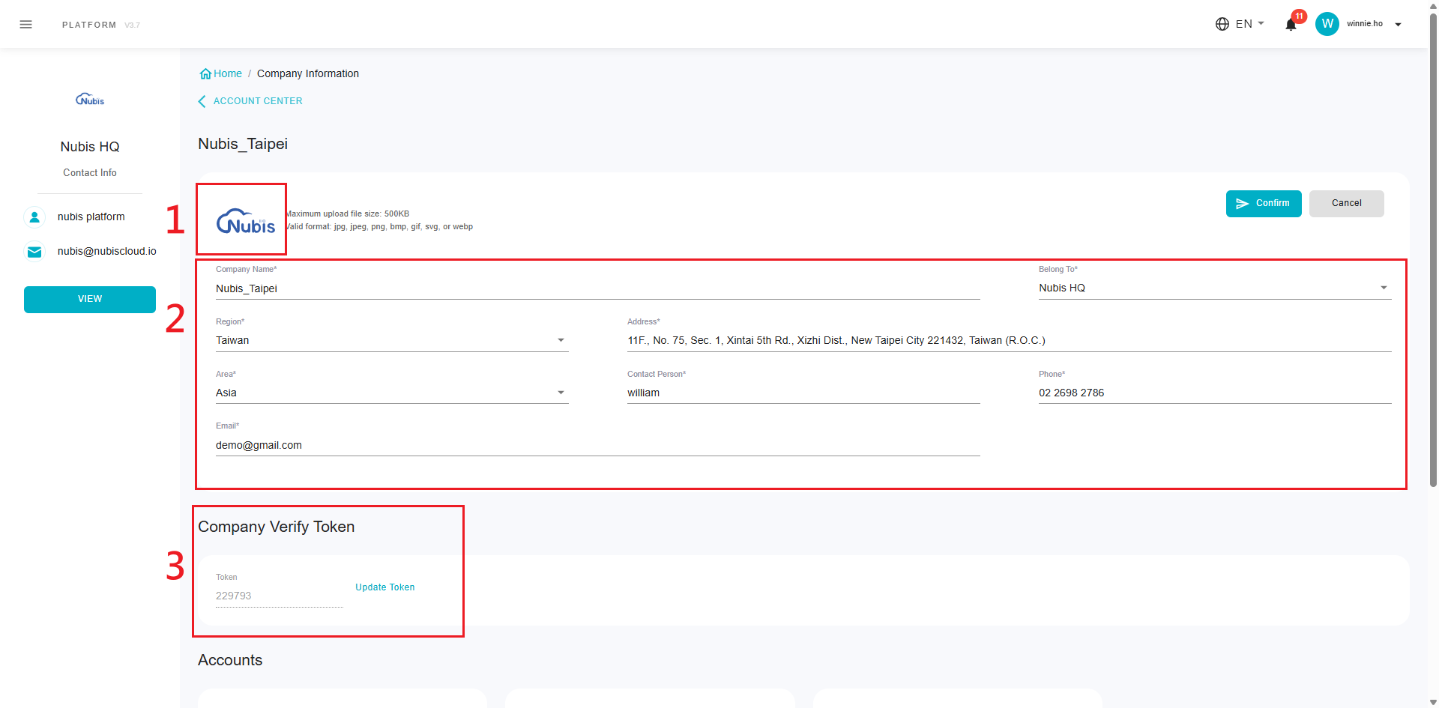Edit the Contact Person field
The image size is (1439, 708).
(803, 393)
